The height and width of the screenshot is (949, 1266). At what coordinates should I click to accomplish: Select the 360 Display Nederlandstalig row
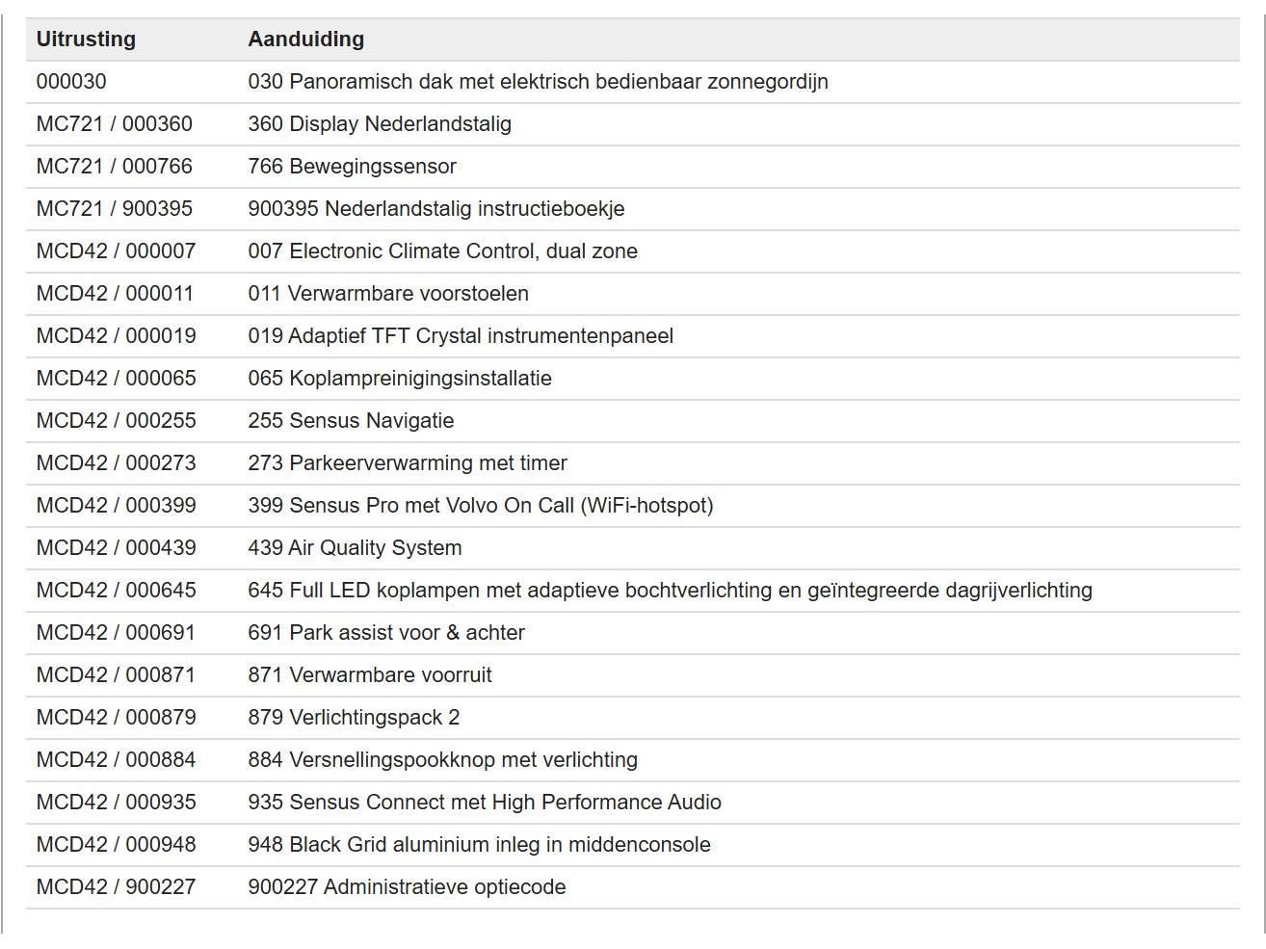632,124
